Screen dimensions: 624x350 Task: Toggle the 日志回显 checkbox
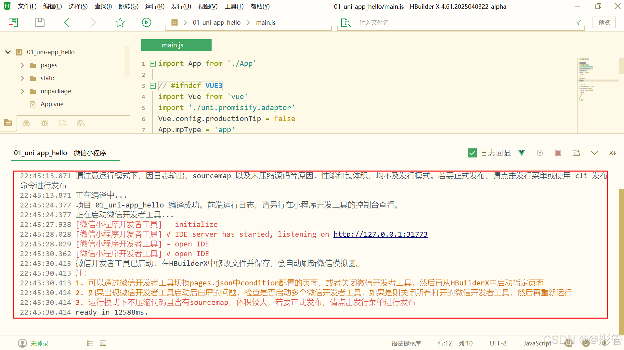pos(472,153)
